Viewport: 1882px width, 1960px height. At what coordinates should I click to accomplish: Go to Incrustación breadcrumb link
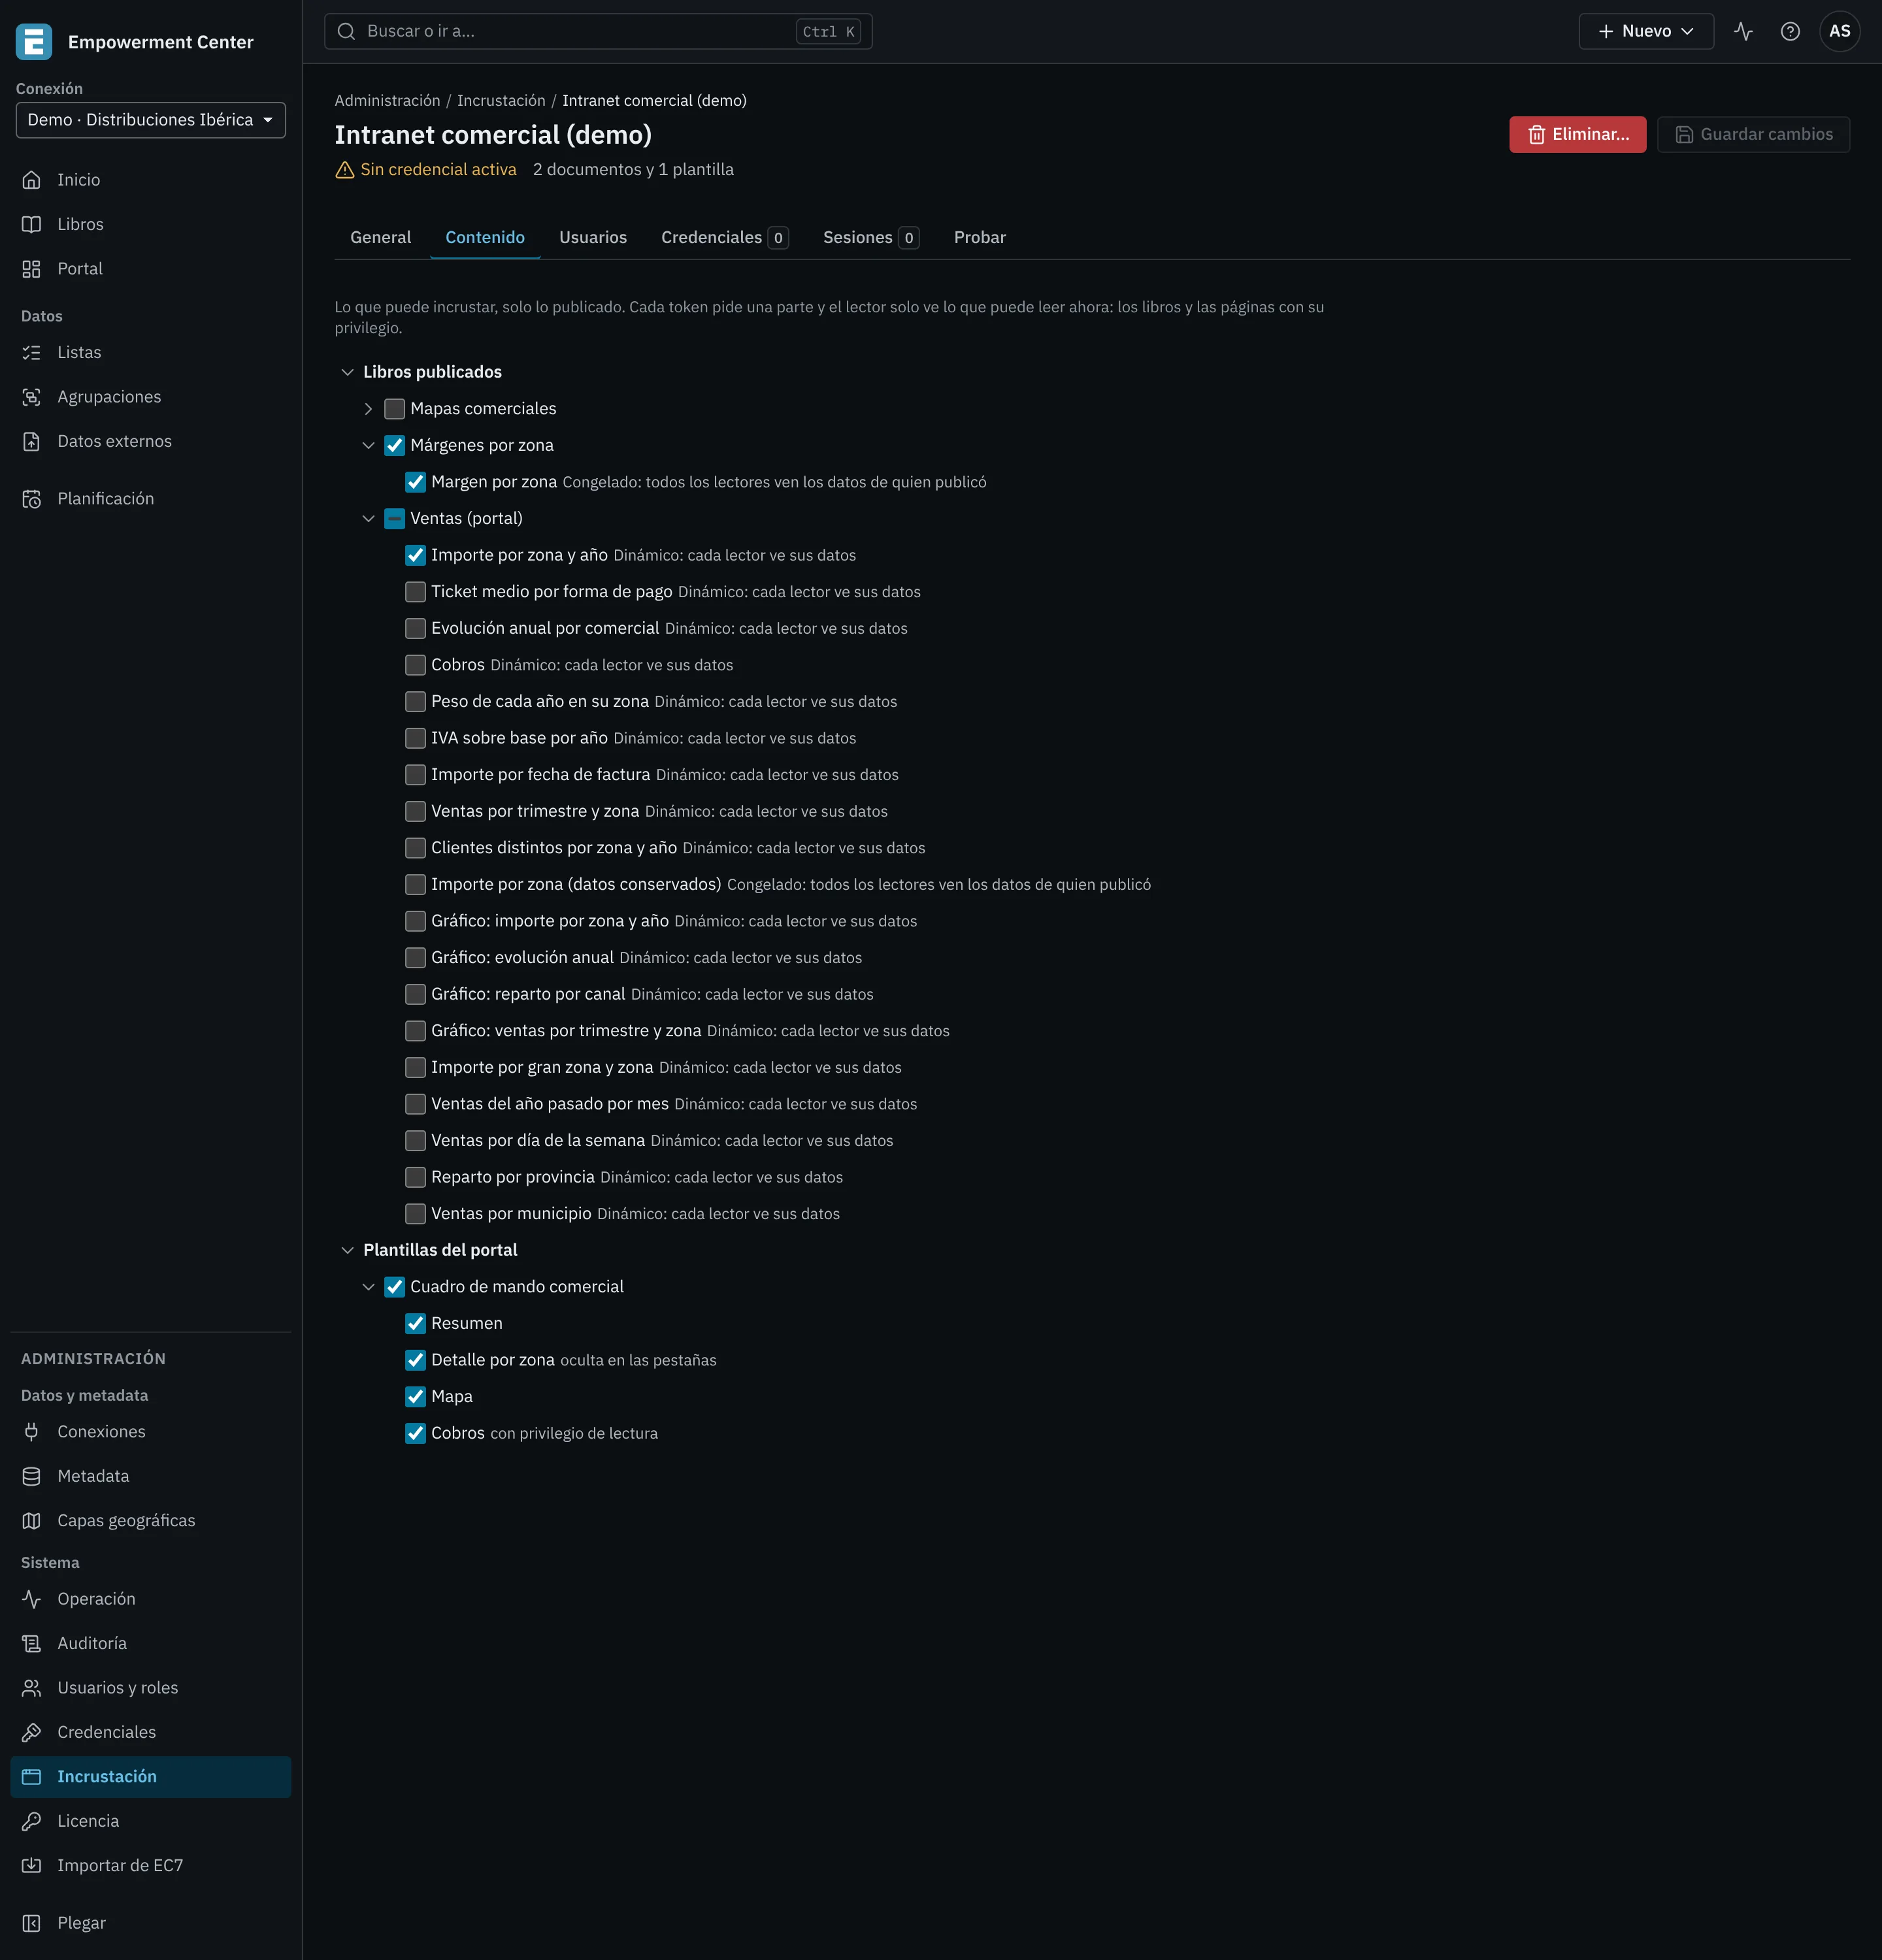click(x=501, y=101)
